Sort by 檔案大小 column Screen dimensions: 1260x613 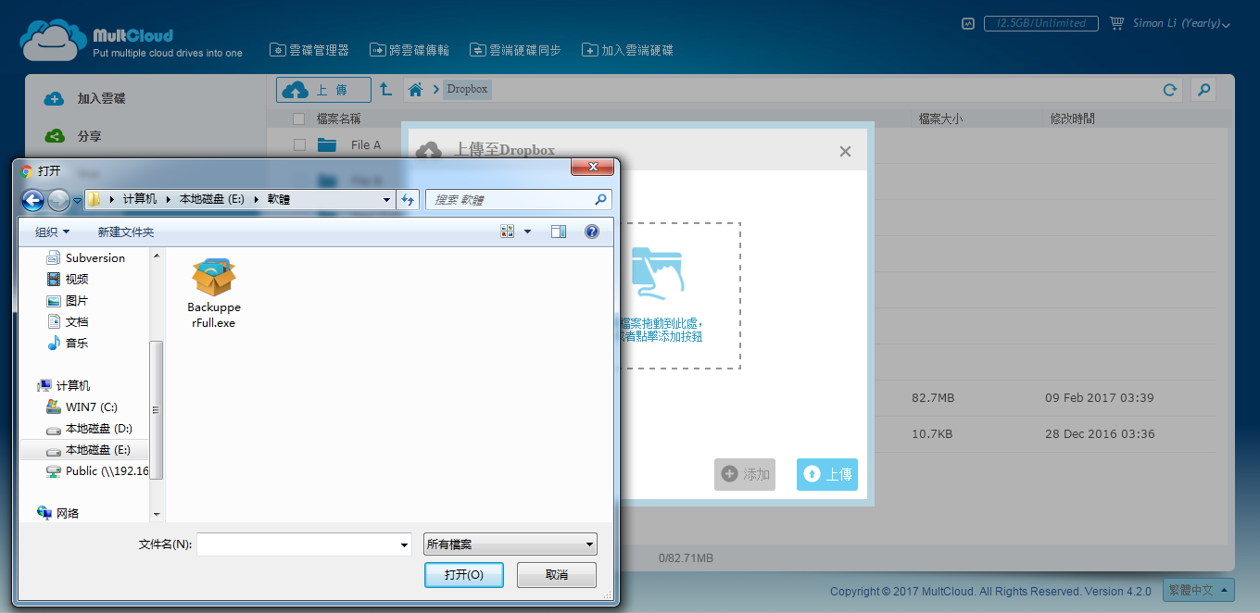pyautogui.click(x=940, y=119)
